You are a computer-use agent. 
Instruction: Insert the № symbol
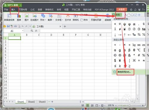coord(144,29)
